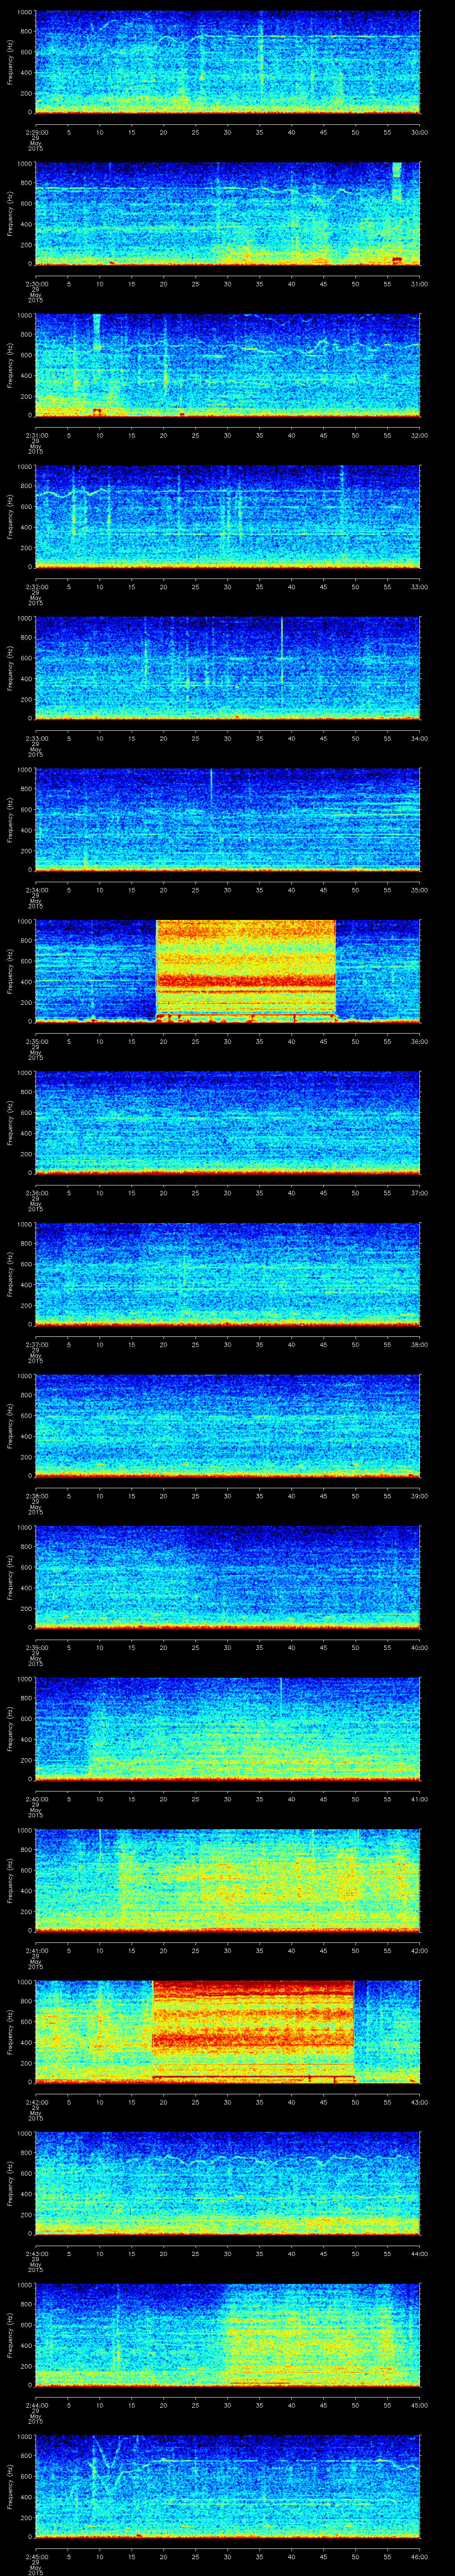This screenshot has height=2576, width=455.
Task: Select the spectrogram panel starting at 2:38:00
Action: point(228,1427)
